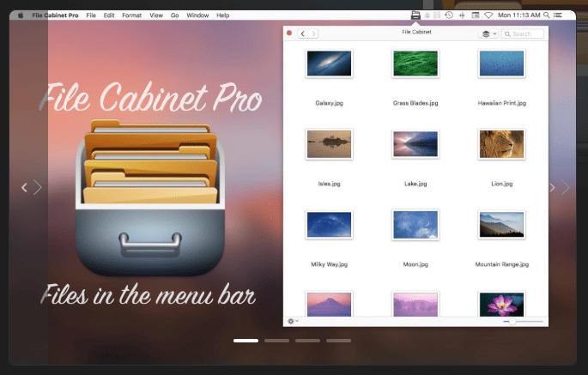Click the Moon.jpg file name

click(415, 264)
